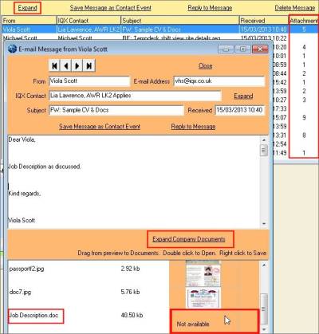This screenshot has width=319, height=334.
Task: Sort list by IQX Contact column header
Action: (89, 21)
